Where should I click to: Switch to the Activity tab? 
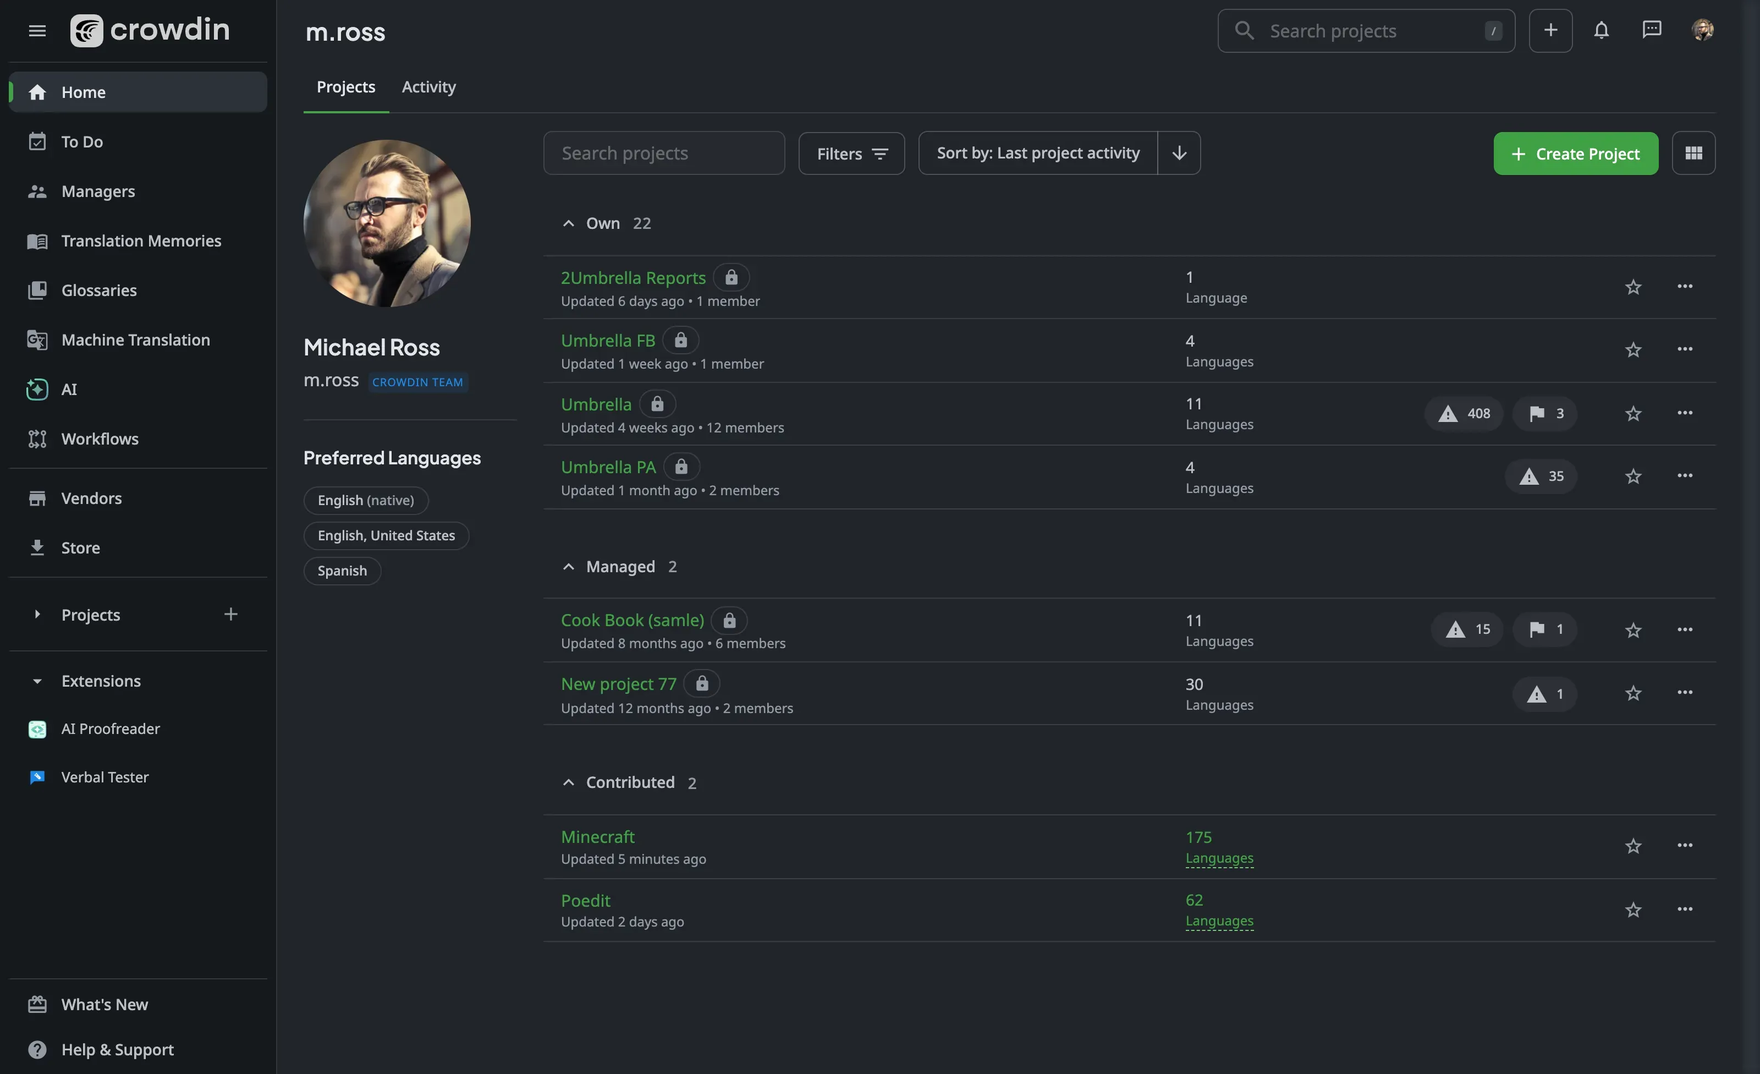tap(428, 87)
